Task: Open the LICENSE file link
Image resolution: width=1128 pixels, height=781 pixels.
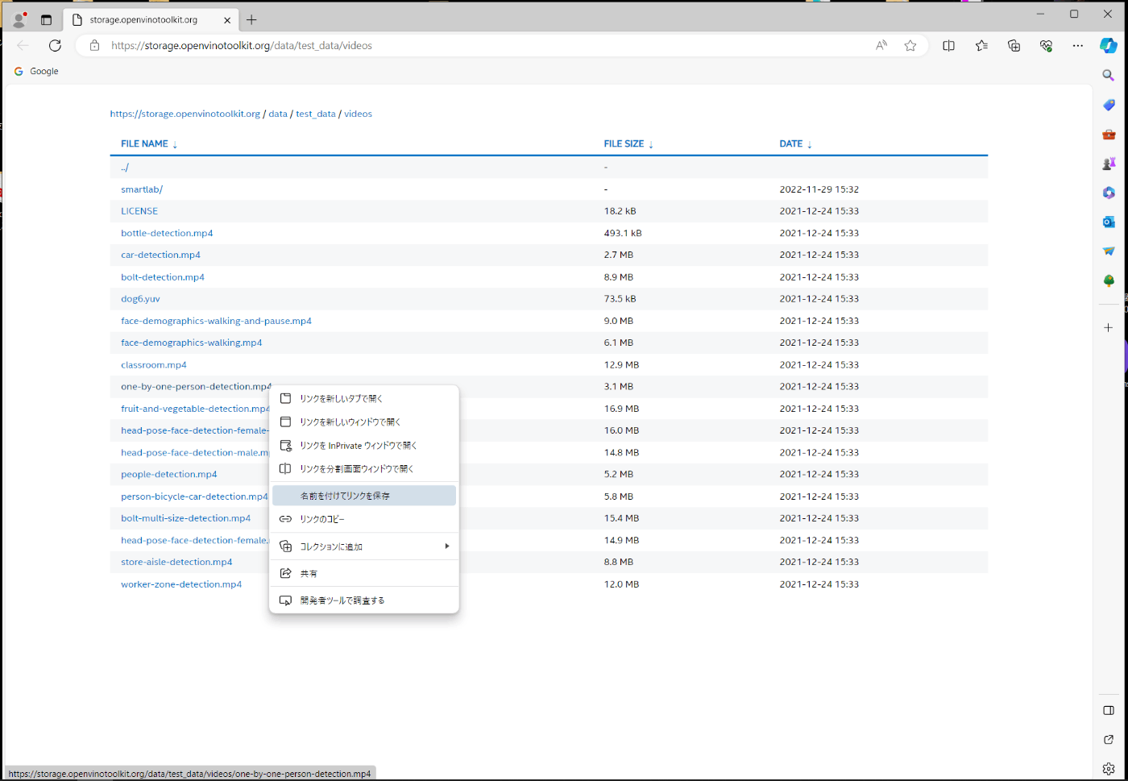Action: tap(139, 211)
